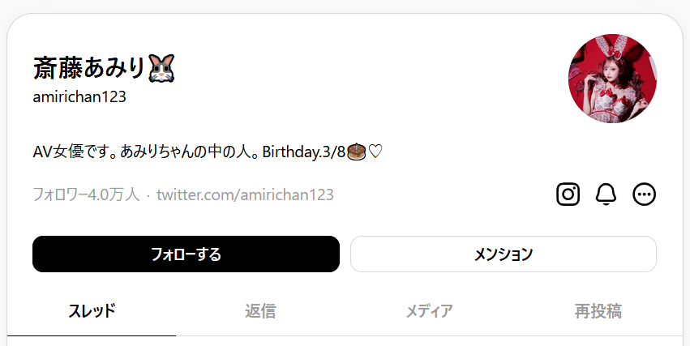690x346 pixels.
Task: Select the メディア tab
Action: [x=429, y=310]
